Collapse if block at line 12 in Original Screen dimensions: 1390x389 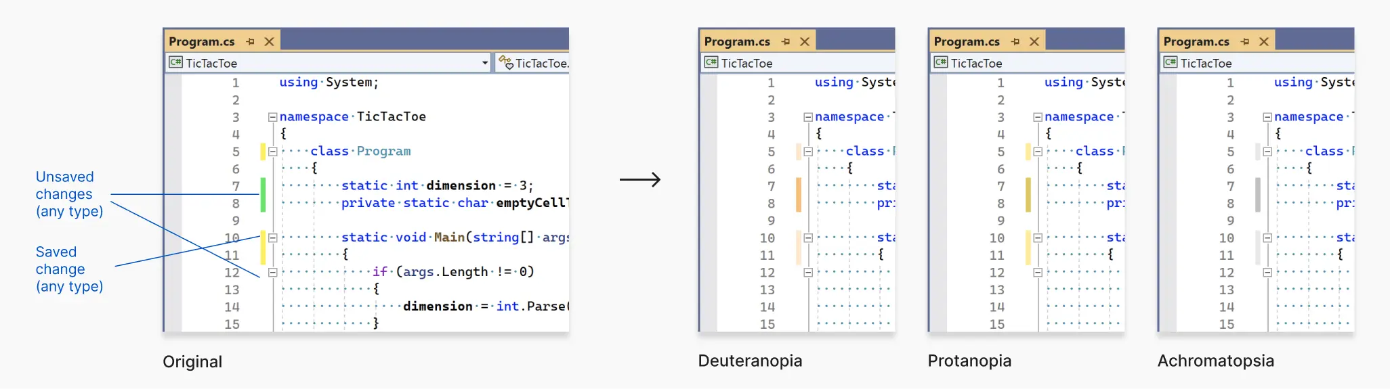[x=272, y=272]
